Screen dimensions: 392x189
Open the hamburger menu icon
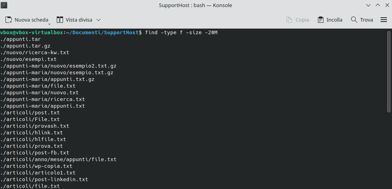coord(384,20)
